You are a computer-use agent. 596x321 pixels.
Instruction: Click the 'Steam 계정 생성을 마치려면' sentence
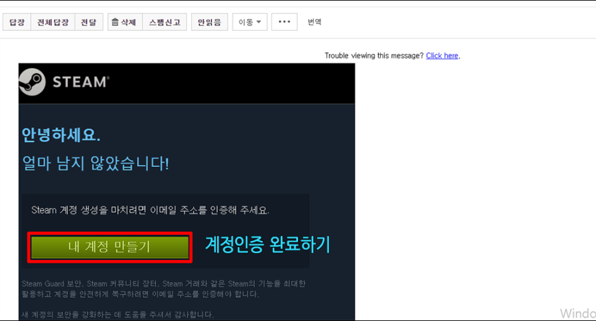[150, 210]
